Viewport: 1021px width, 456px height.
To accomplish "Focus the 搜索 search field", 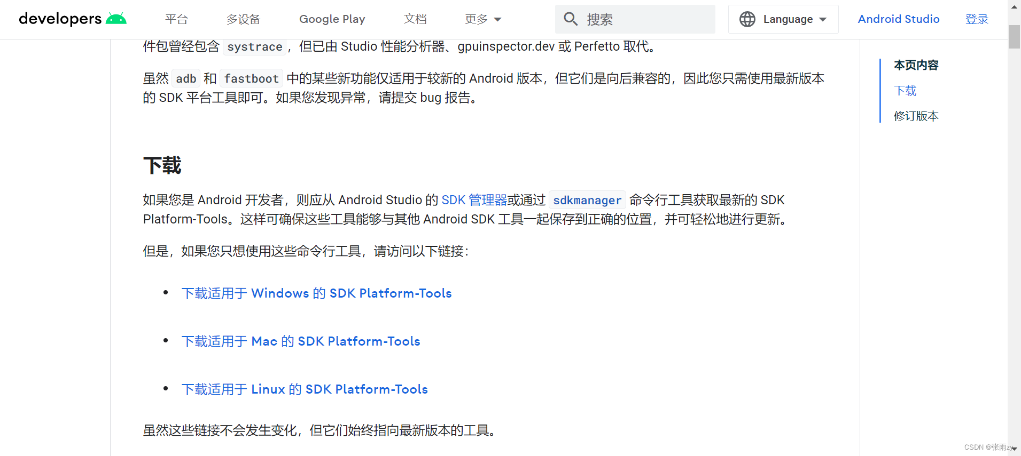I will tap(635, 19).
